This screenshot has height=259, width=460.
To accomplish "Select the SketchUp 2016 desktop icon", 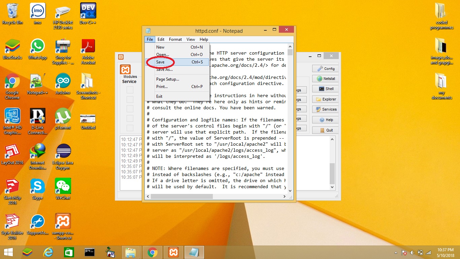I will (x=12, y=192).
